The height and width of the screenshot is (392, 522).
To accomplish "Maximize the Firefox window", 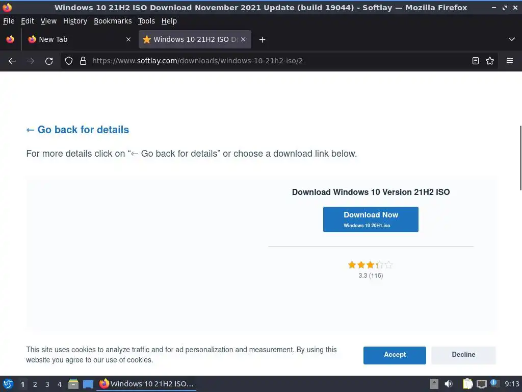I will click(x=505, y=7).
